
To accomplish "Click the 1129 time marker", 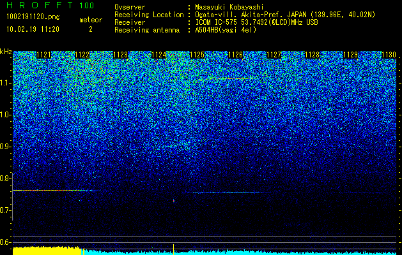I will pos(350,55).
